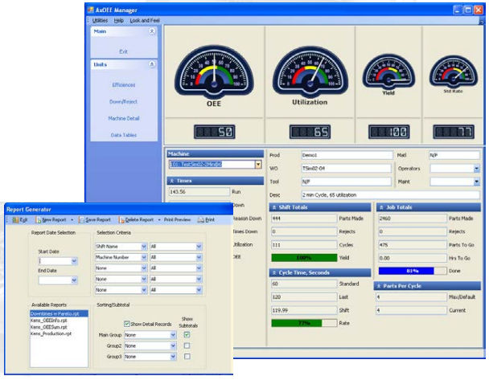
Task: Click the Run time field showing 143.56
Action: 199,192
